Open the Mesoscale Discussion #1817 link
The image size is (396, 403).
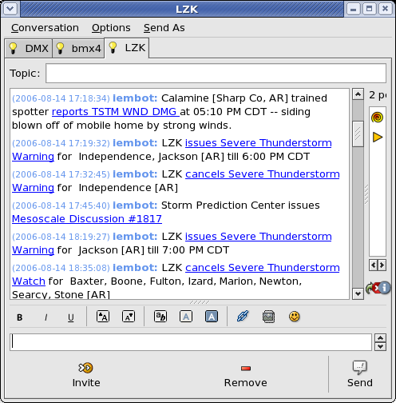87,219
